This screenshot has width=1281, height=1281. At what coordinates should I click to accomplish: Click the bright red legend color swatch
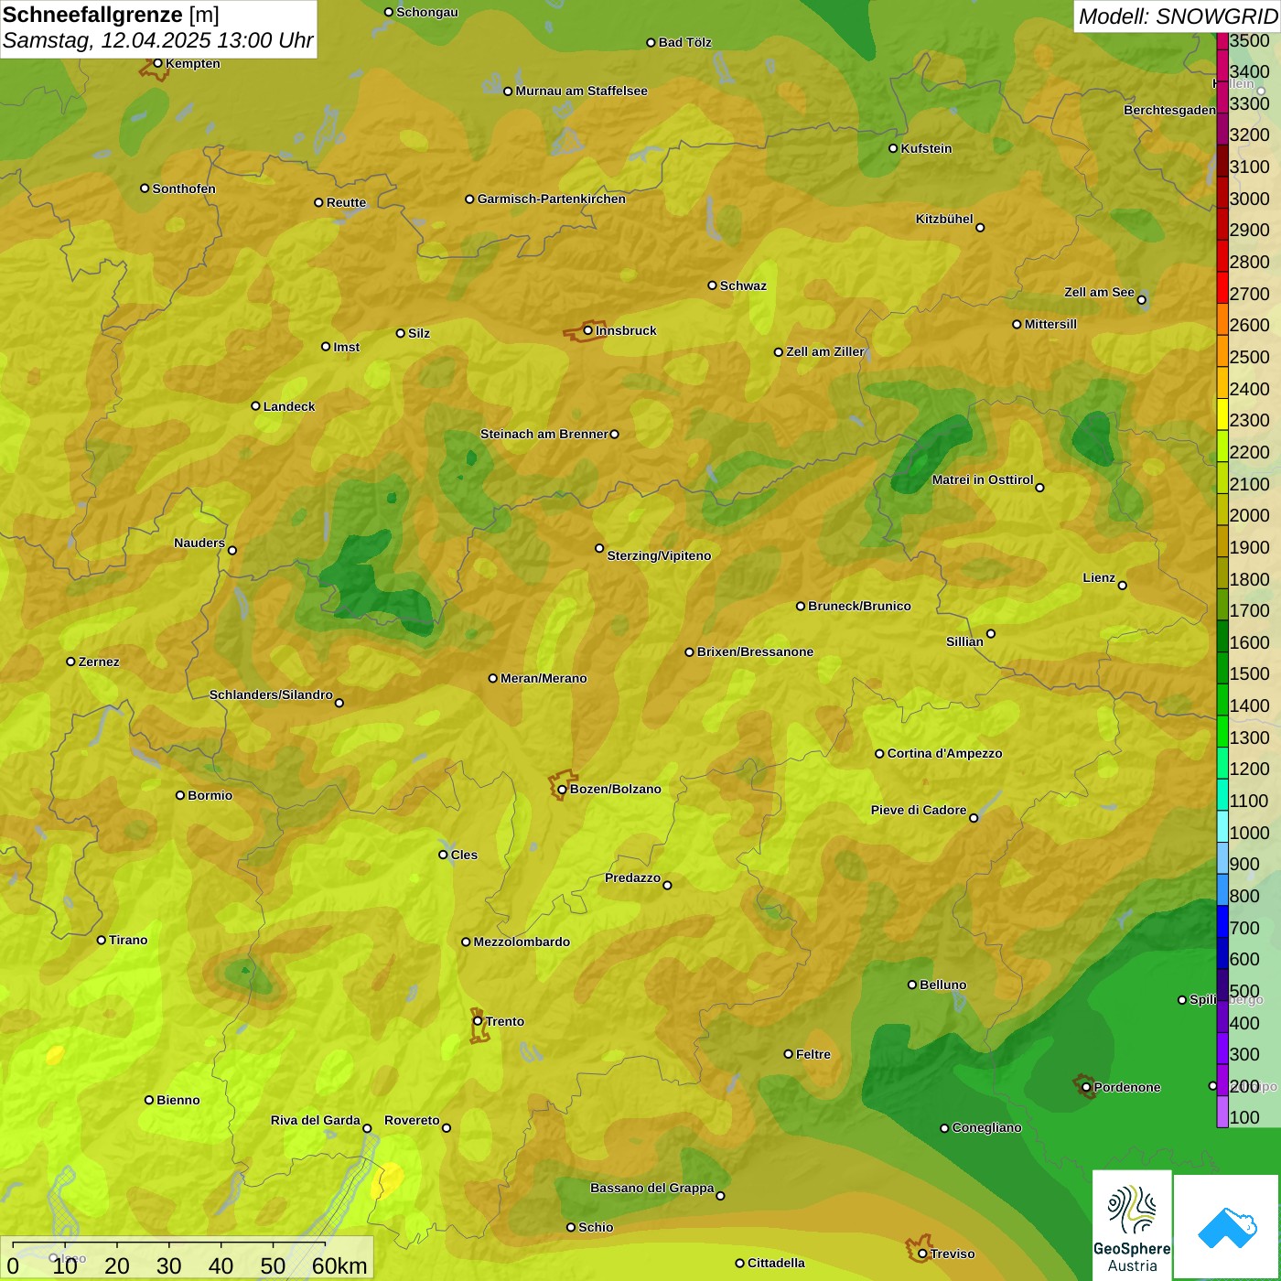(1222, 286)
